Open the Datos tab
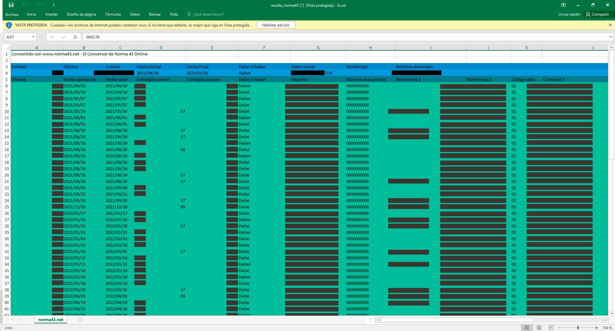The height and width of the screenshot is (331, 615). click(135, 14)
